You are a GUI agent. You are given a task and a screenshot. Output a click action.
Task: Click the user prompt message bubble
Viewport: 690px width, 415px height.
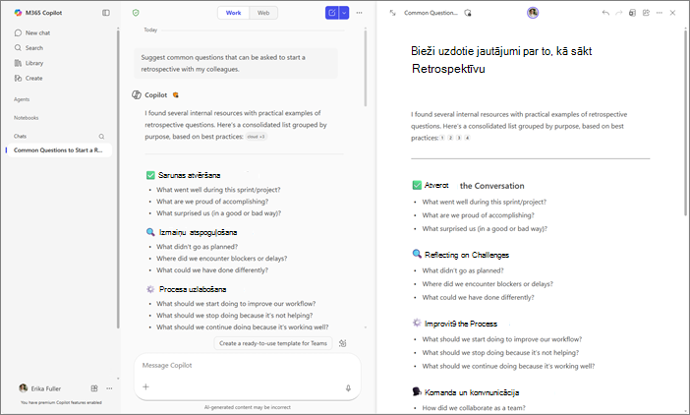[x=236, y=63]
